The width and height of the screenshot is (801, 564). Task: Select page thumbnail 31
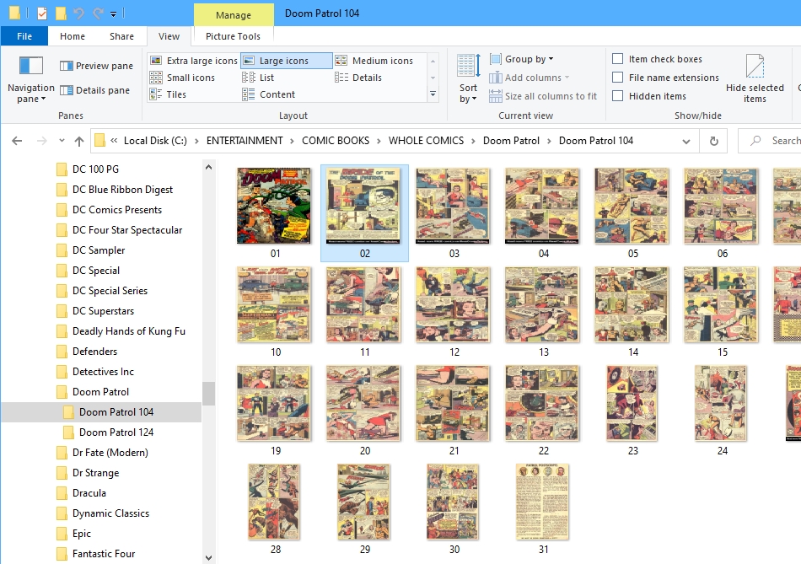(542, 502)
